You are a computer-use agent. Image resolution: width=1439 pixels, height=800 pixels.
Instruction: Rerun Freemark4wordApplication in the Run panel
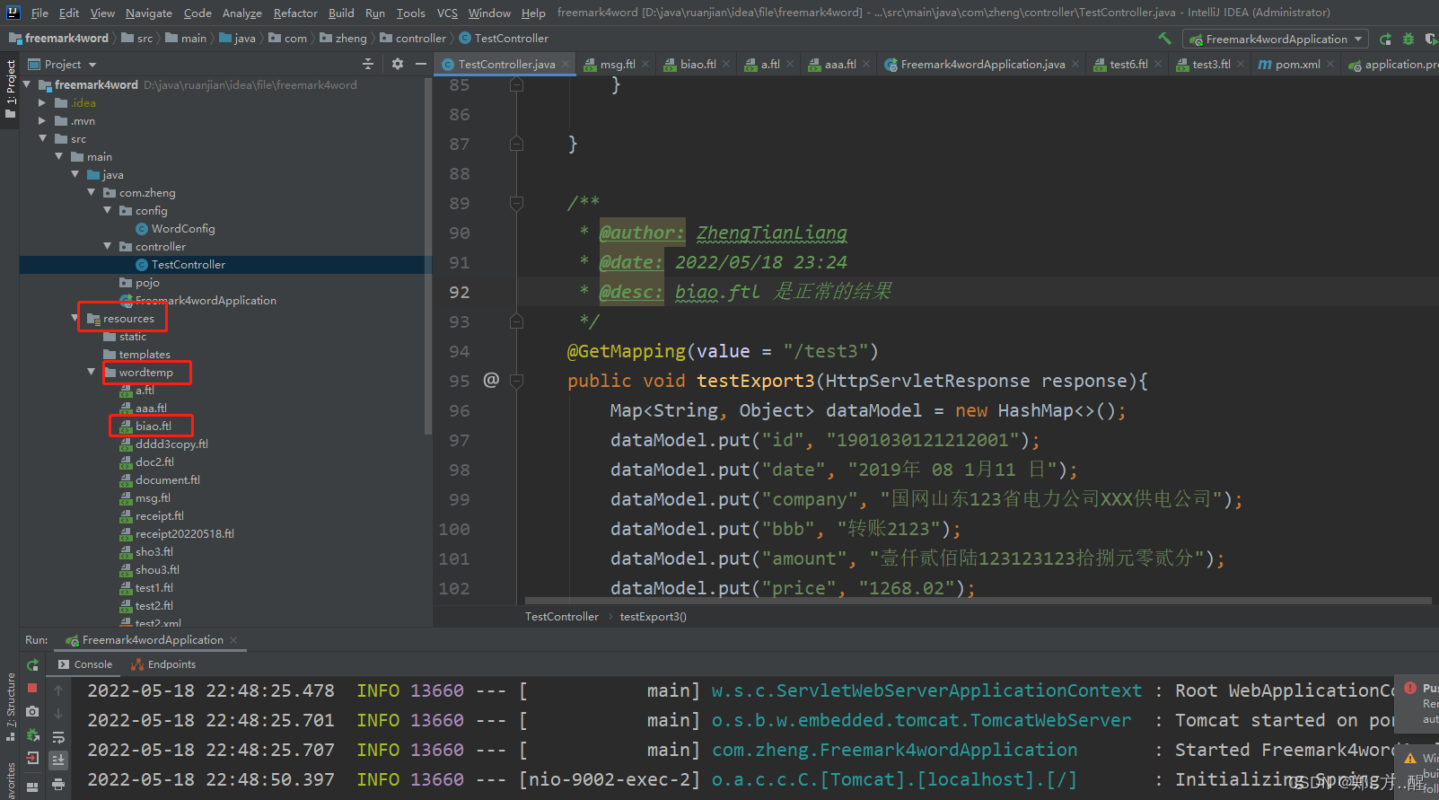click(32, 665)
